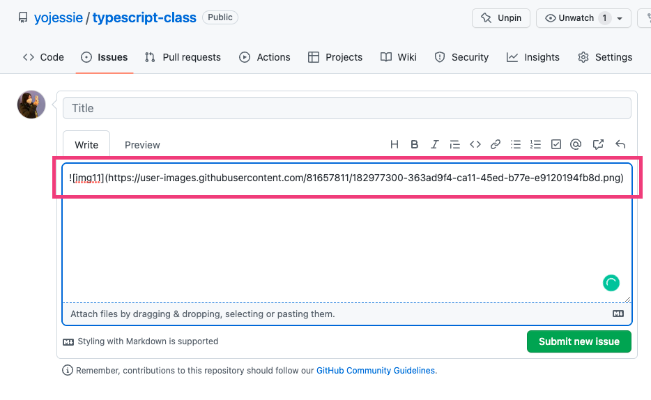
Task: Open the Wiki tab
Action: 399,57
